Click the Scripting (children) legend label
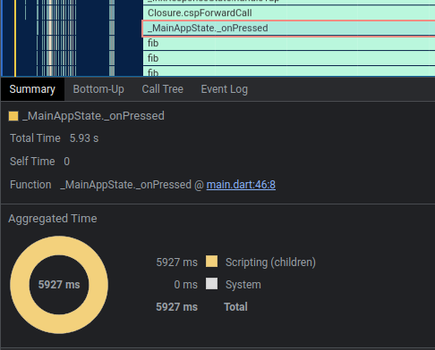The width and height of the screenshot is (435, 350). click(270, 262)
